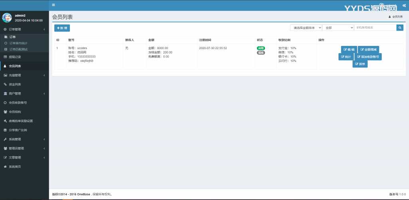Open 资金列表 in the sidebar
409x200 pixels.
tap(15, 84)
